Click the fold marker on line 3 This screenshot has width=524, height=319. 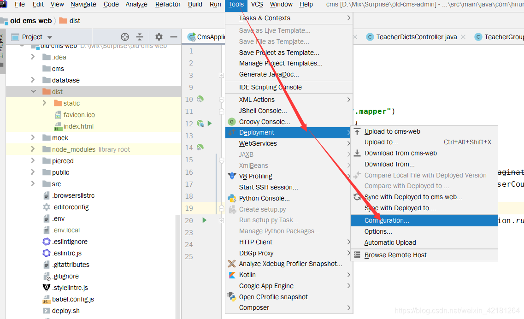click(221, 75)
